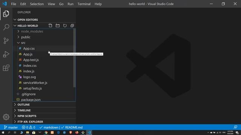Screen dimensions: 241x135
Task: Click the master git branch indicator
Action: 11,127
